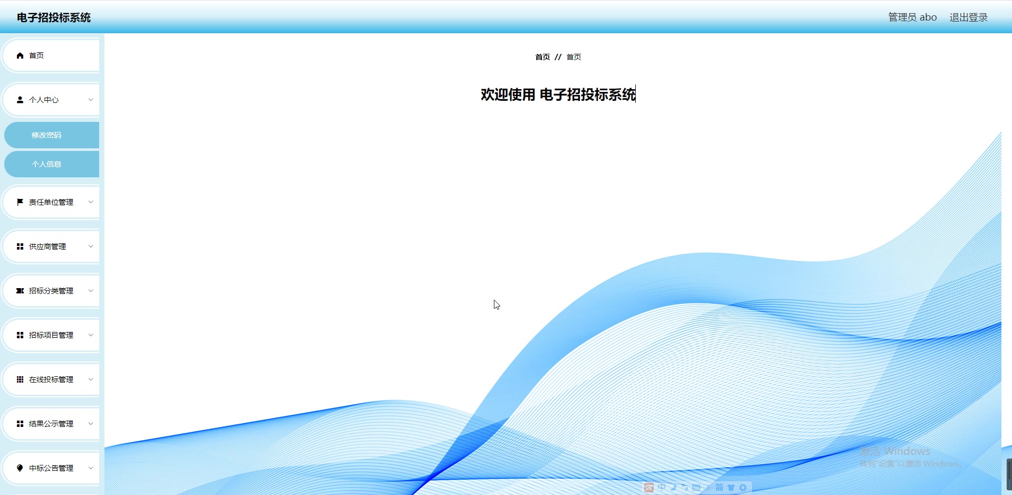This screenshot has width=1012, height=495.
Task: Select the 在线投标管理 menu label
Action: (51, 379)
